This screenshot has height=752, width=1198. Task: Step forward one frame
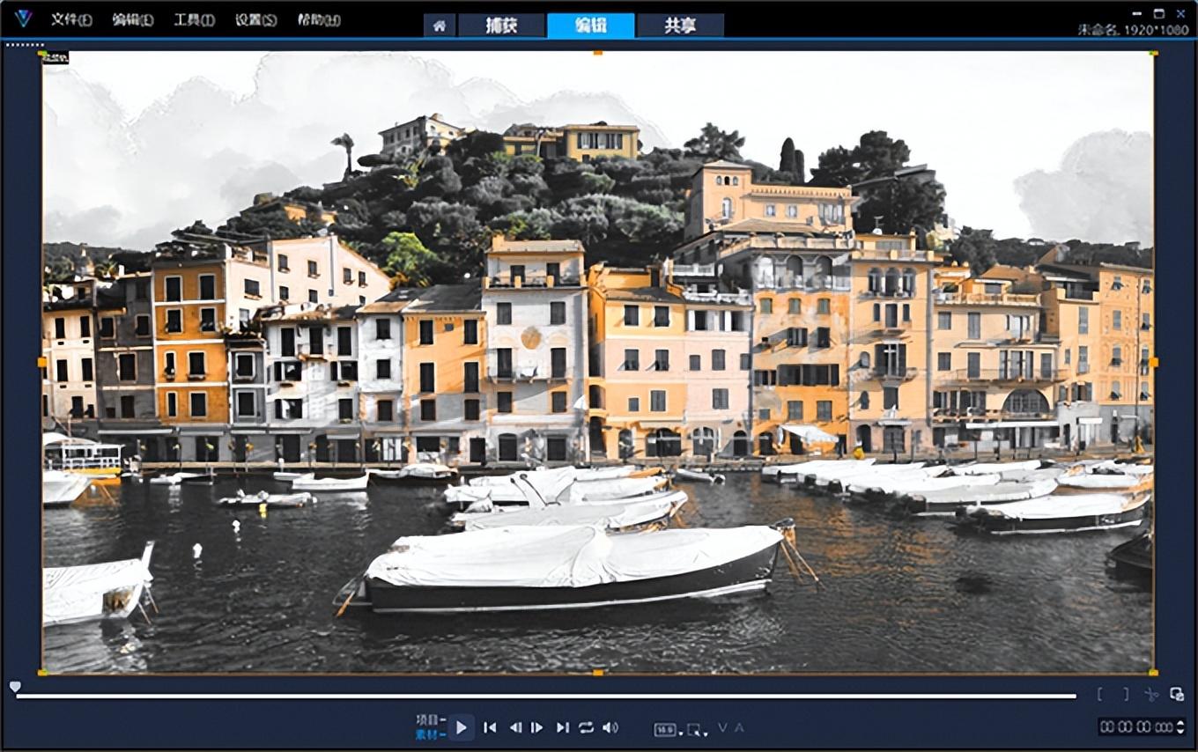click(536, 727)
